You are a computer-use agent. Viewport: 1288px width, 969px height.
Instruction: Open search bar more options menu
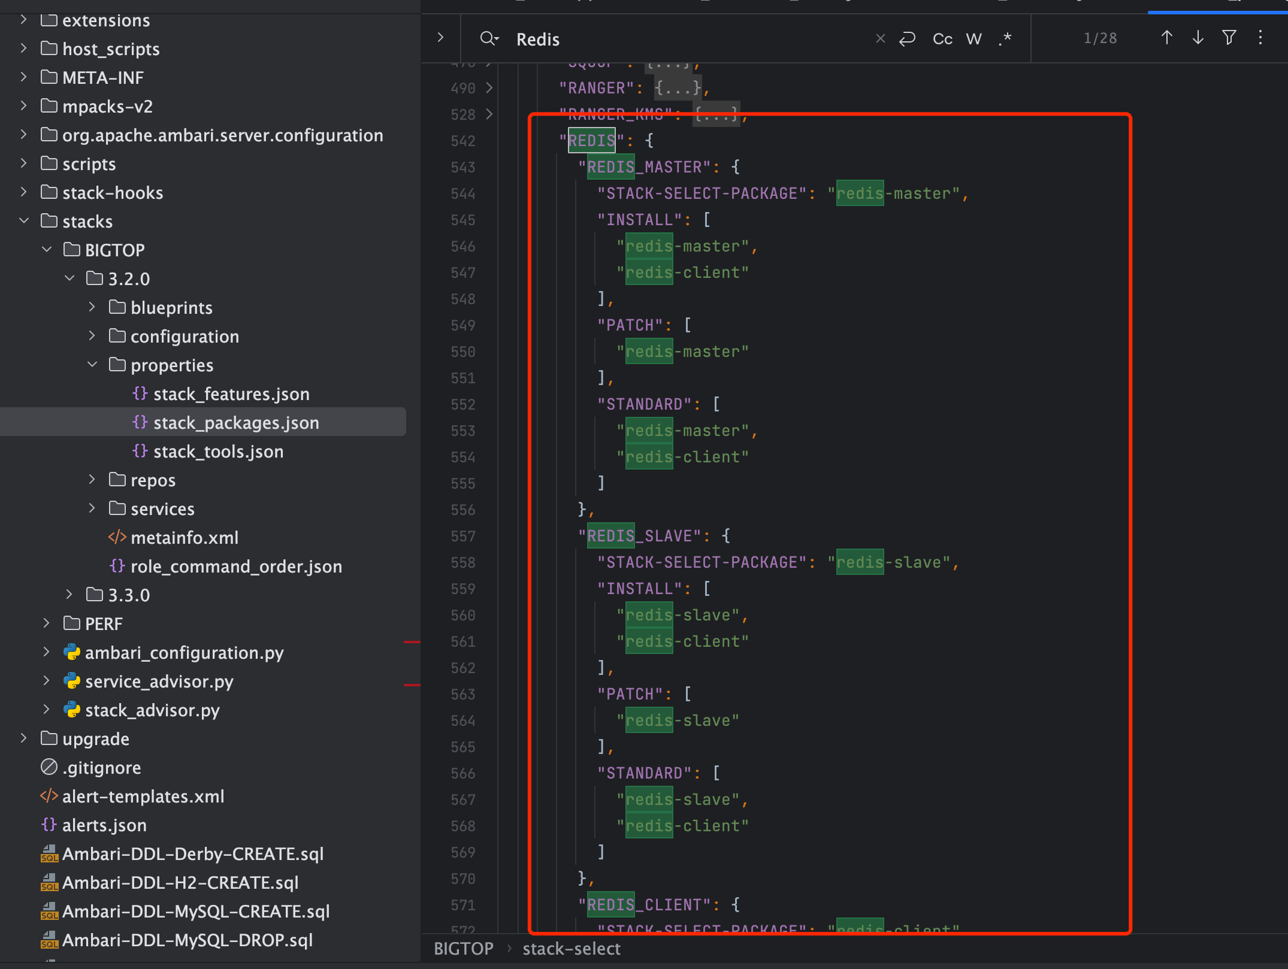pyautogui.click(x=1260, y=38)
